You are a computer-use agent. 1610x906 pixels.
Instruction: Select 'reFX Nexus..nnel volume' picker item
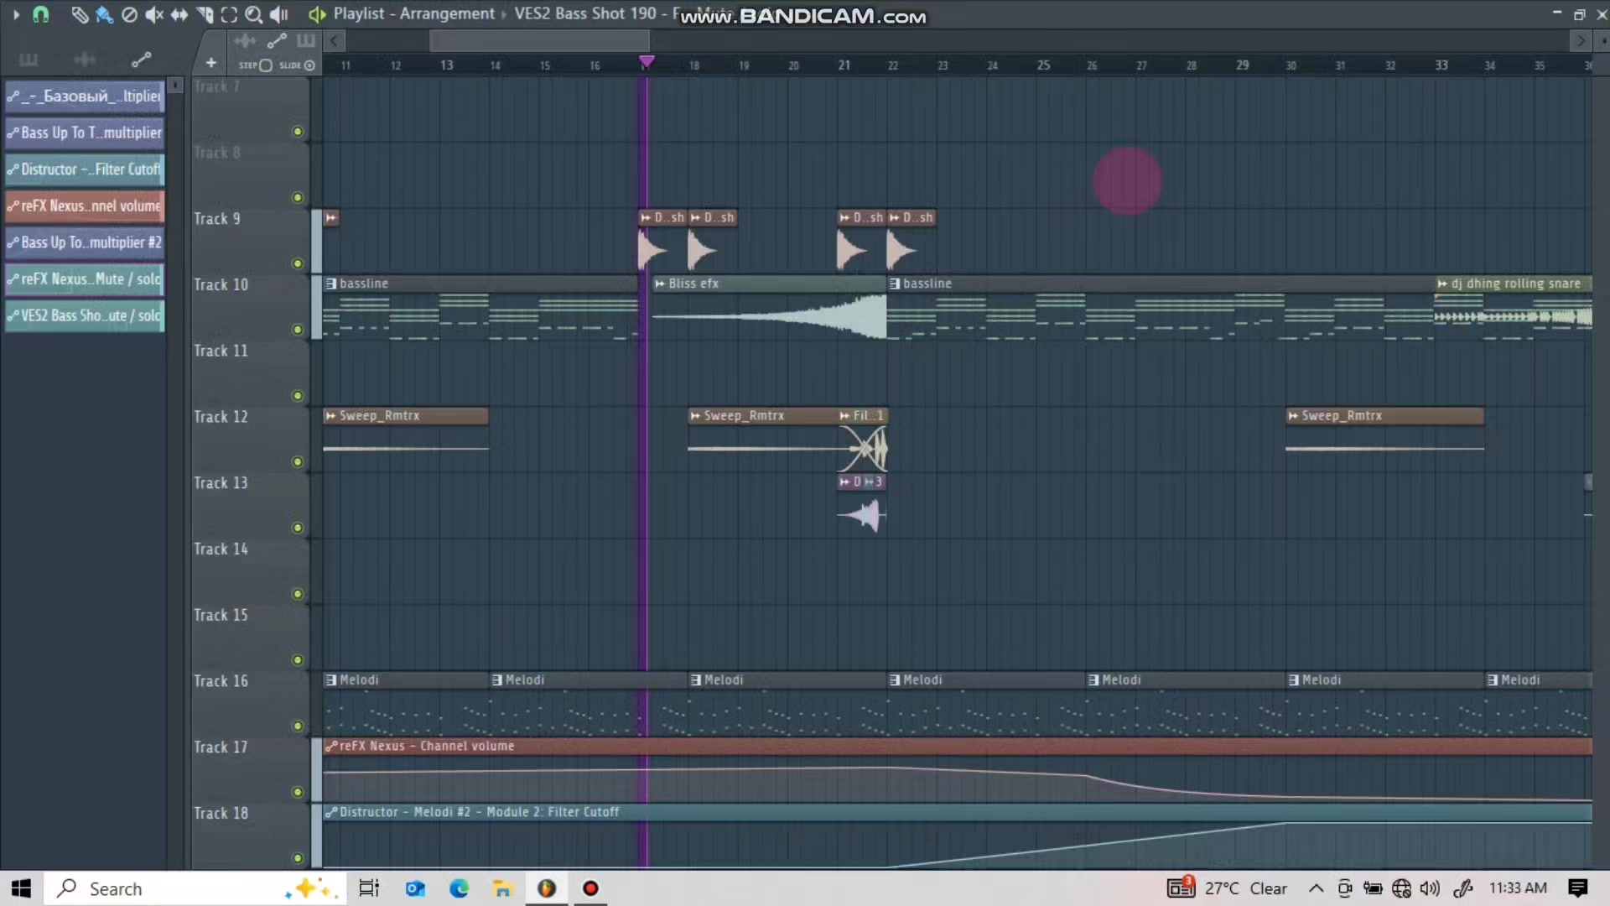(x=85, y=206)
